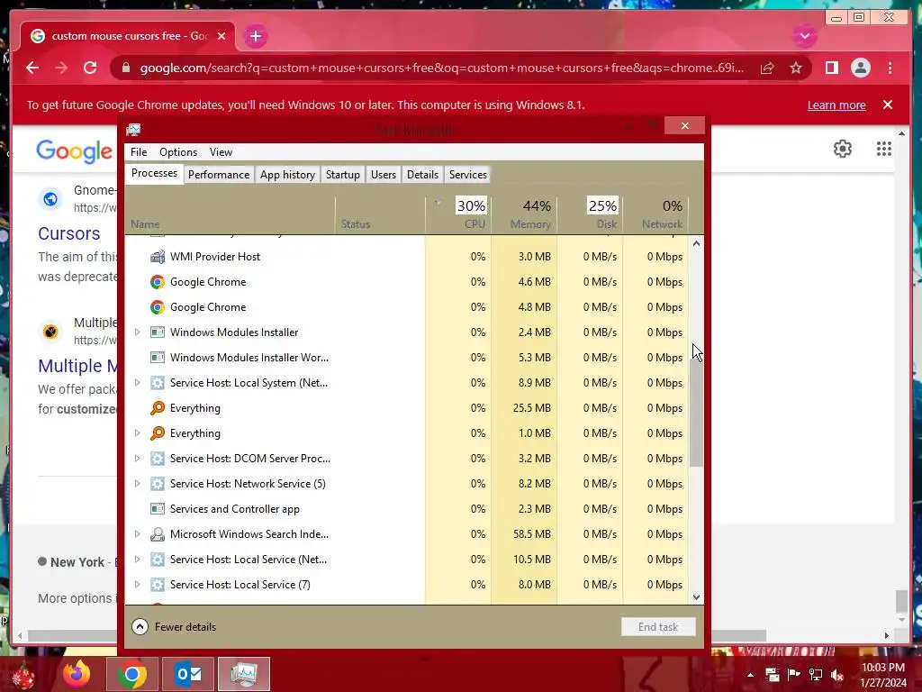
Task: Share this page from the address bar
Action: coord(767,68)
